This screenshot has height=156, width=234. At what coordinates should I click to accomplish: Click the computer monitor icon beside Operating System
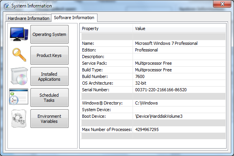click(19, 34)
